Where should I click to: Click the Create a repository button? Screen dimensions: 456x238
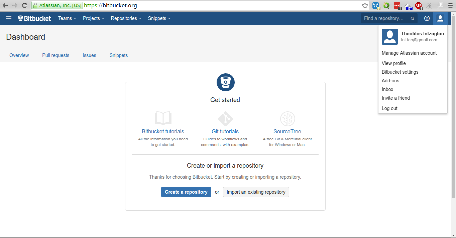coord(186,192)
